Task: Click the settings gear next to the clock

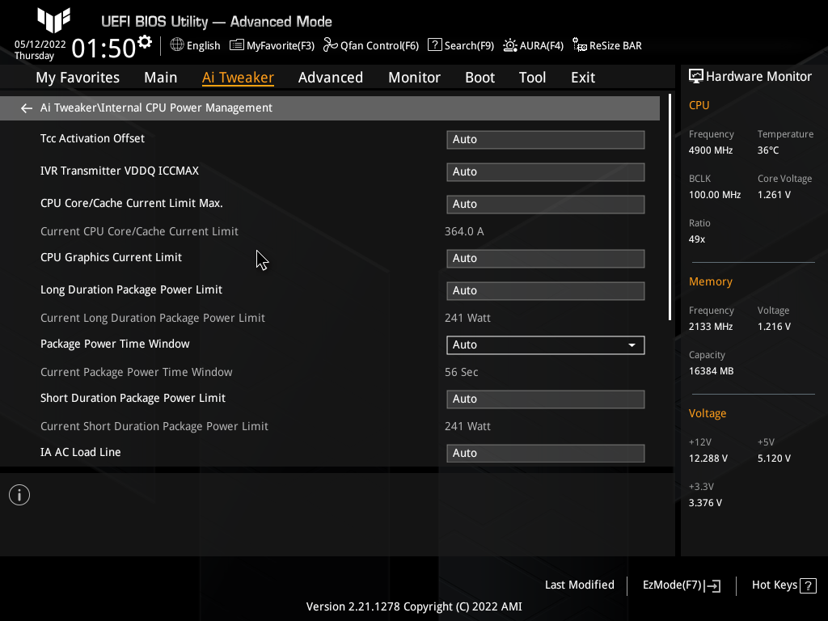Action: click(145, 42)
